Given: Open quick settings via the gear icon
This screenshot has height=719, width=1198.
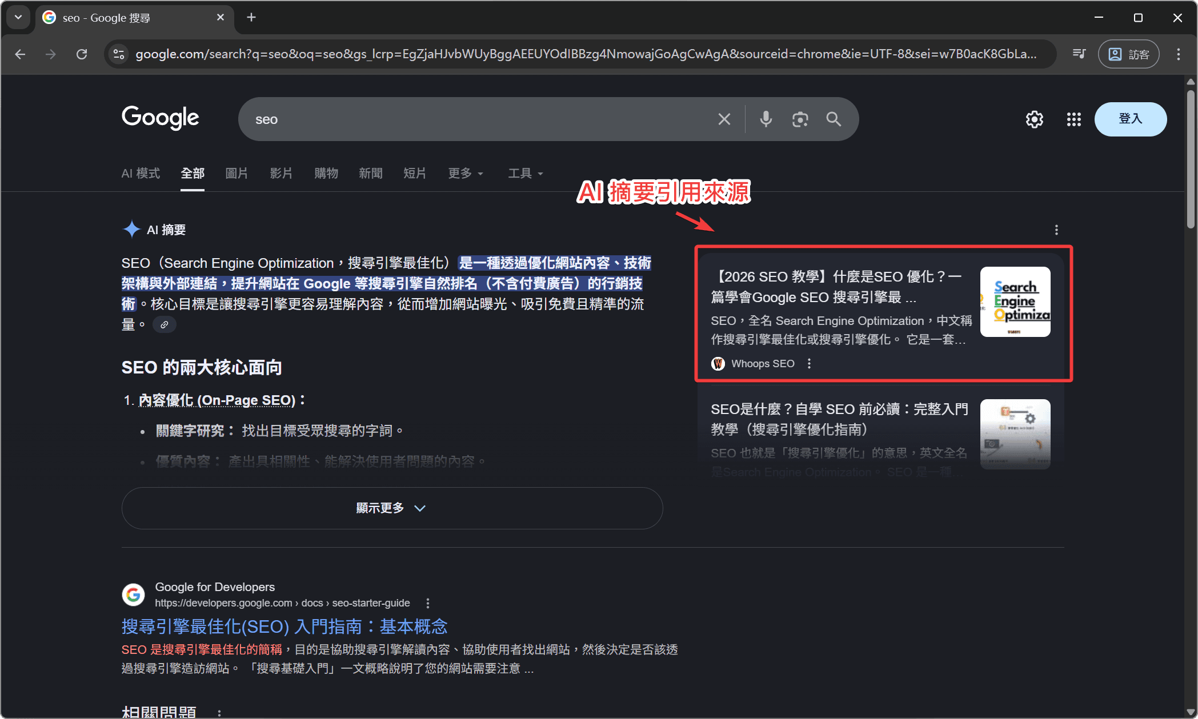Looking at the screenshot, I should (1034, 119).
